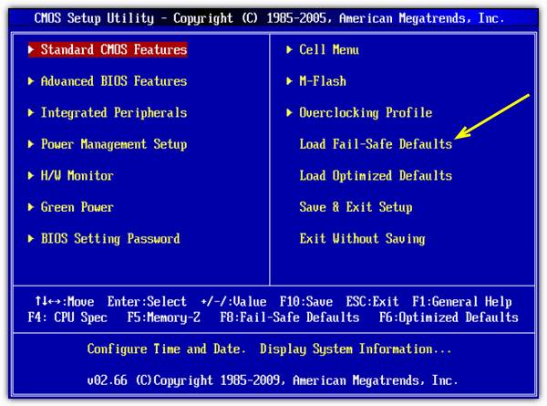Select Integrated Peripherals entry

pos(113,113)
